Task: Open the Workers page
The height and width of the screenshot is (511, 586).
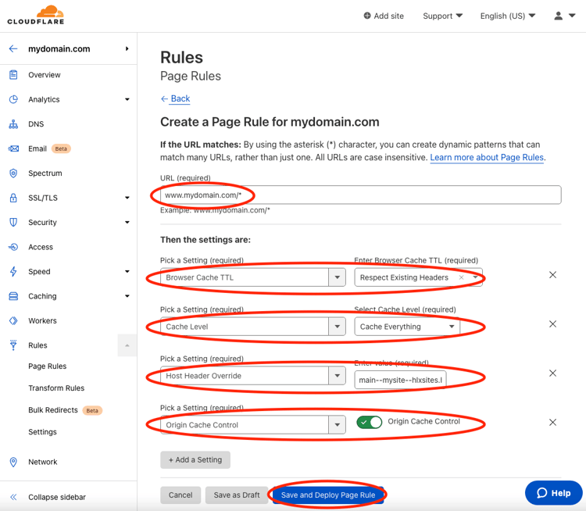Action: tap(43, 320)
